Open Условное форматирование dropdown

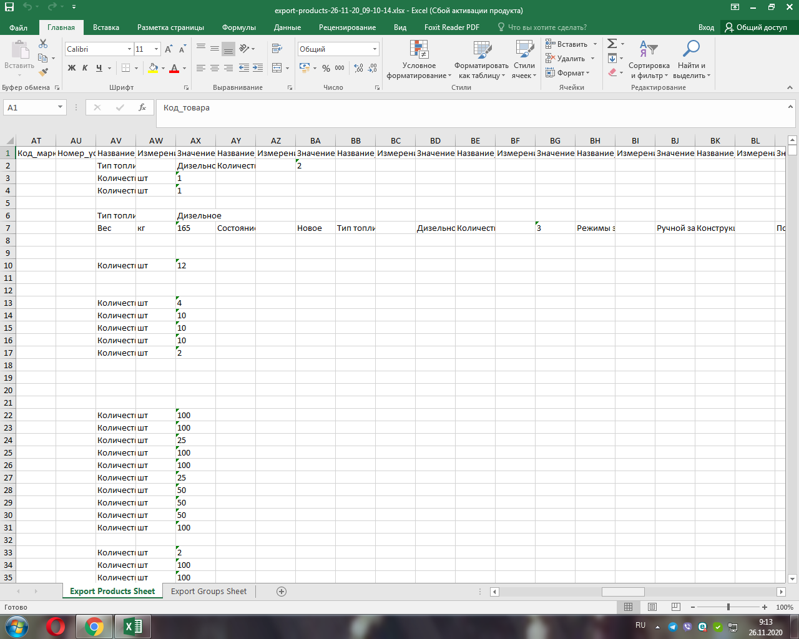tap(419, 60)
